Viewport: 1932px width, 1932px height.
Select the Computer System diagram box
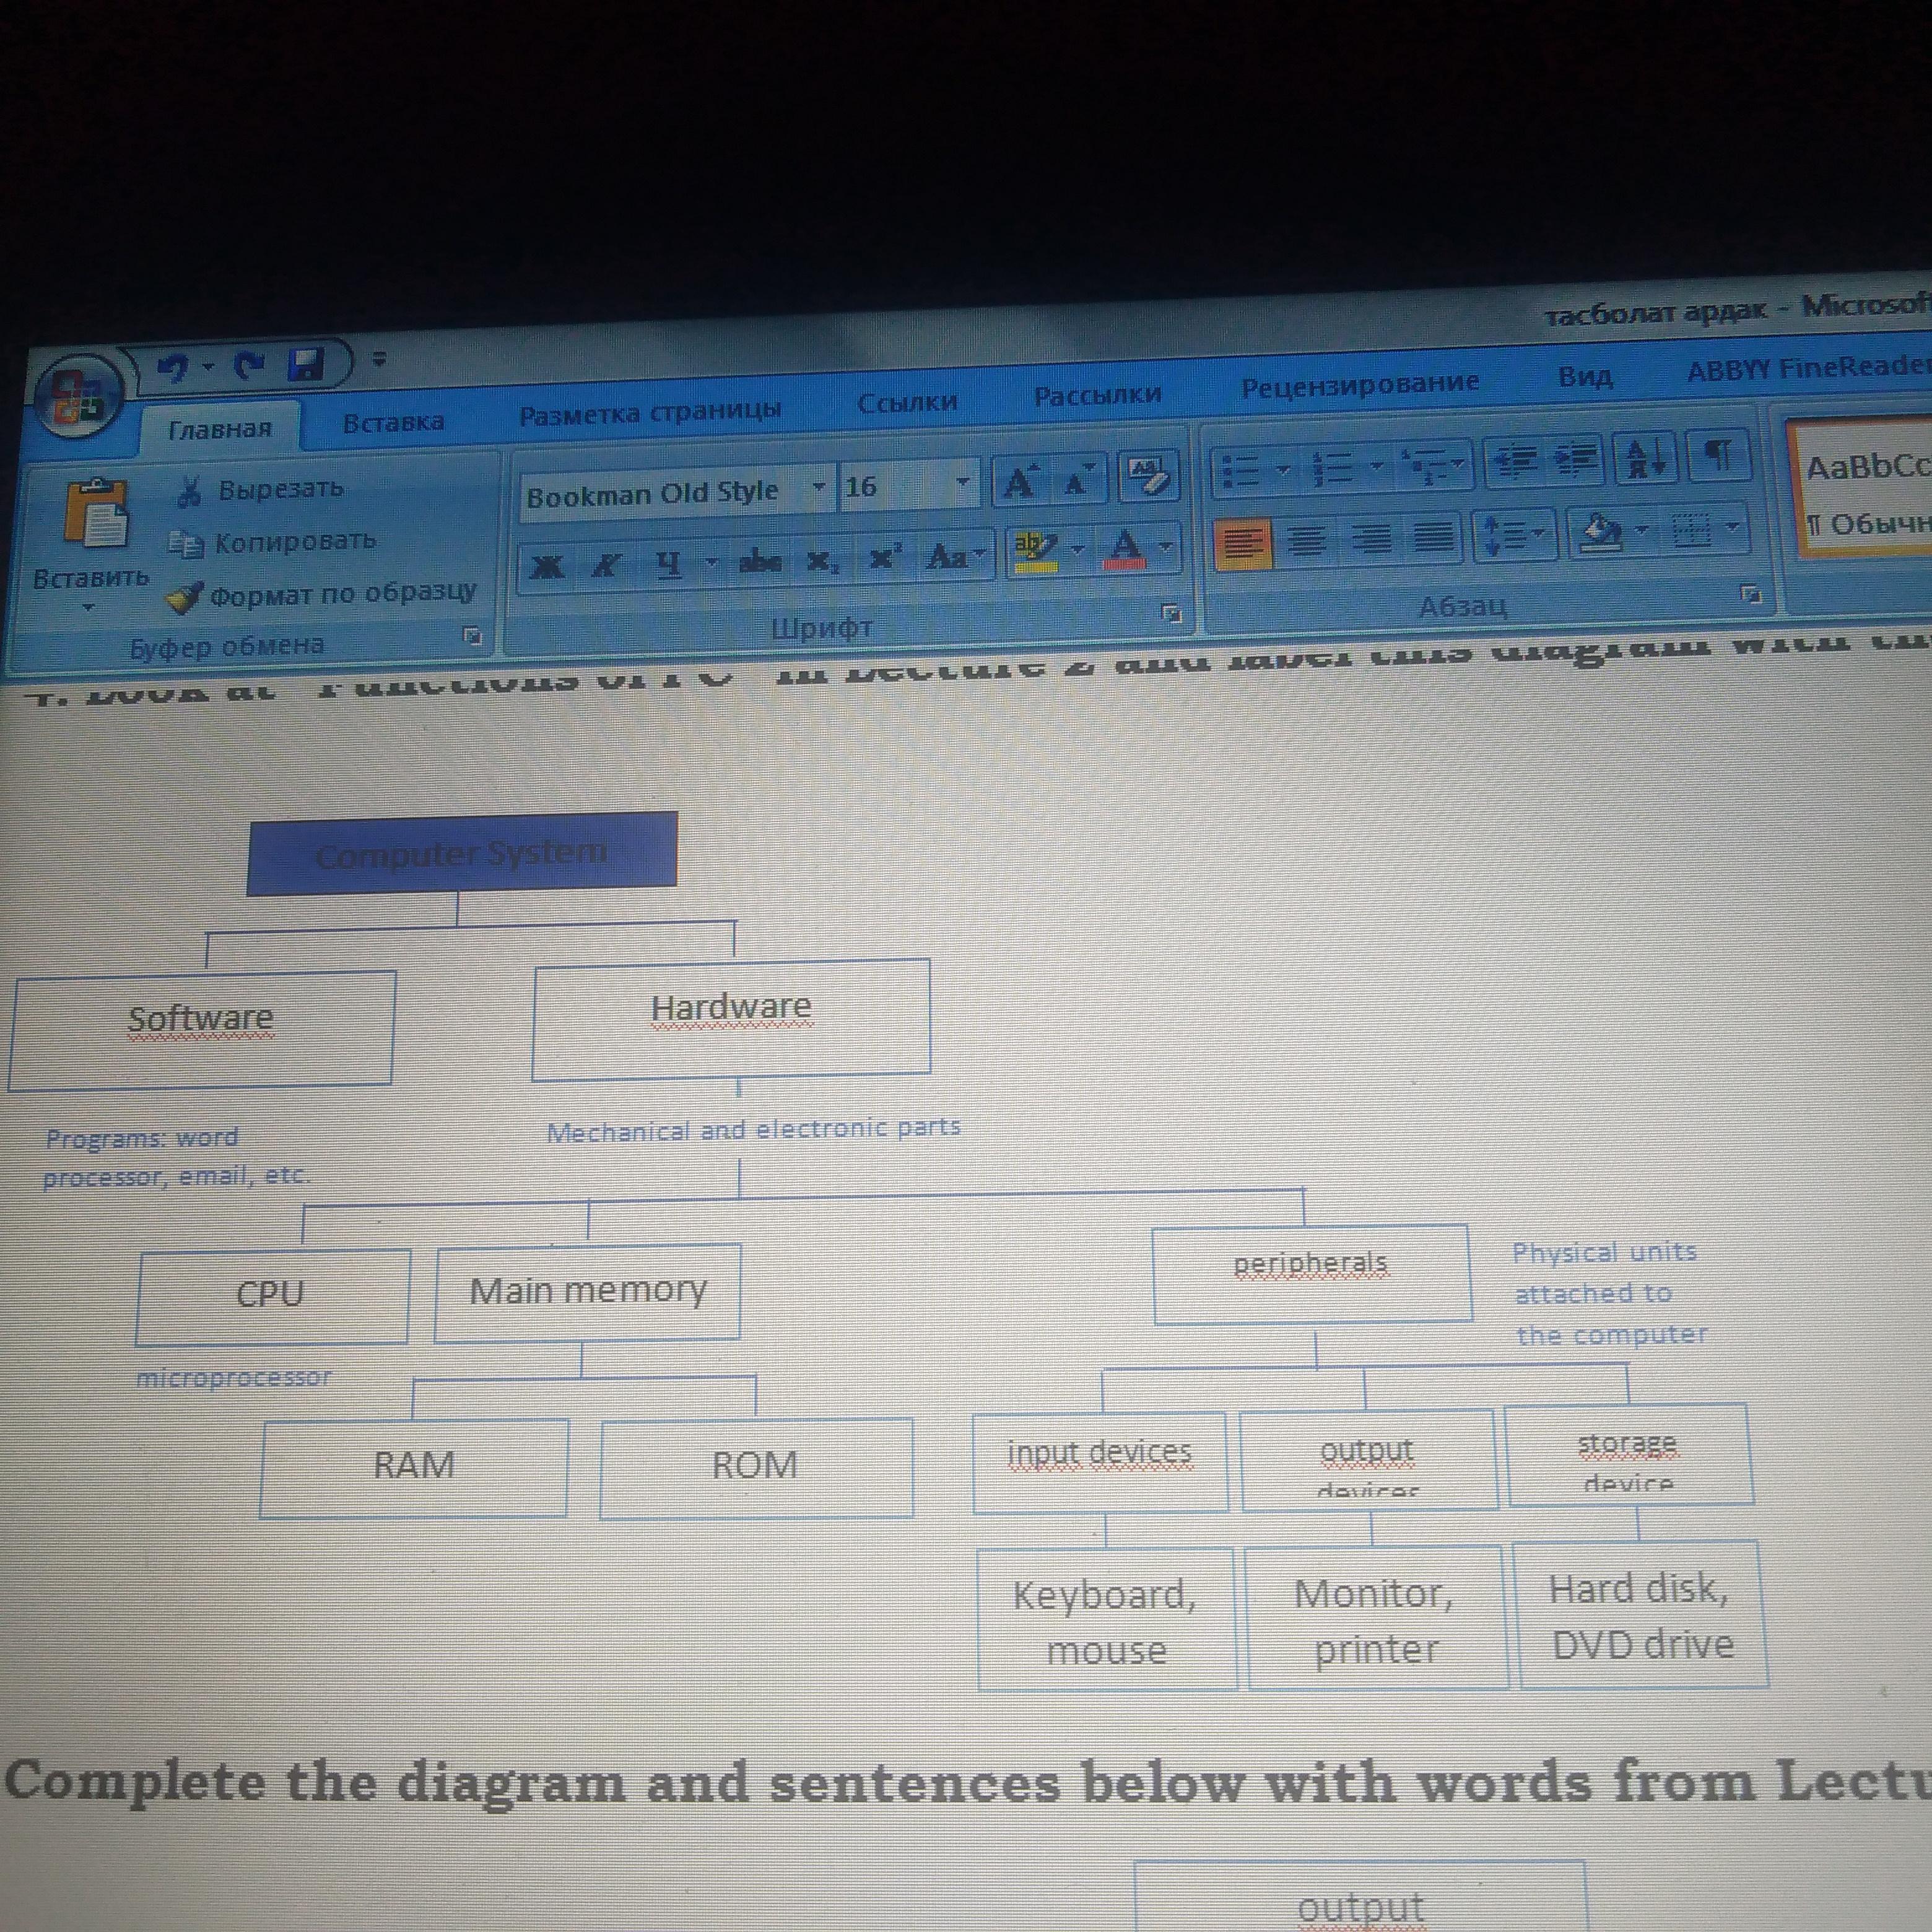pyautogui.click(x=461, y=853)
